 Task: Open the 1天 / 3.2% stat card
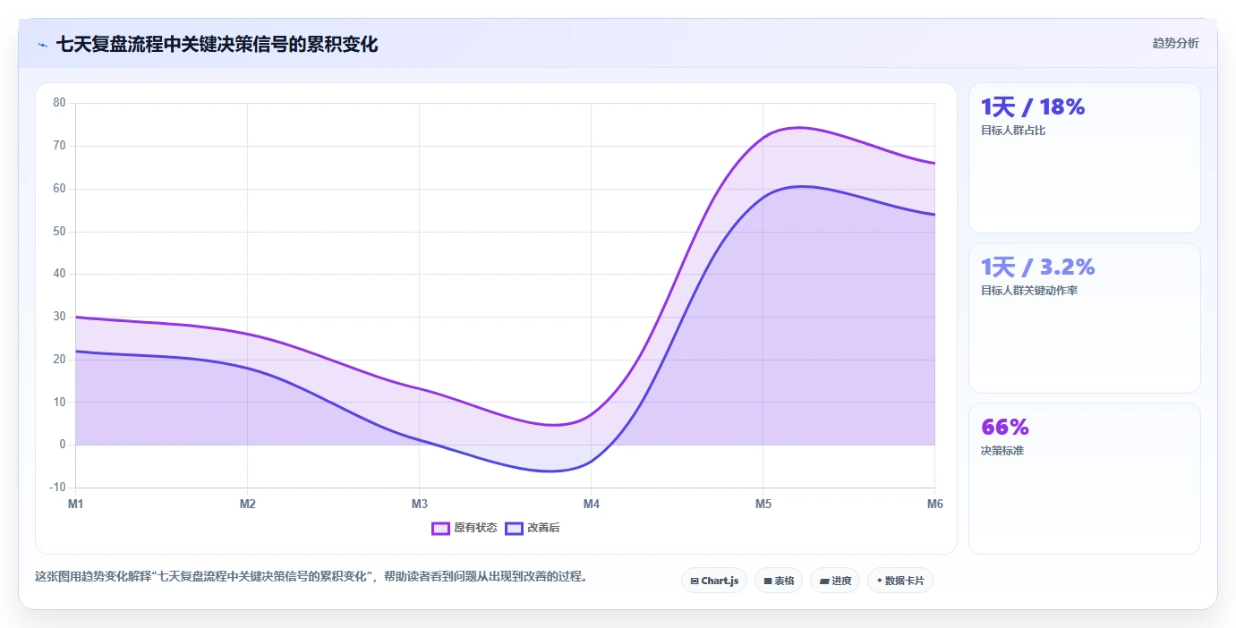[x=1084, y=318]
